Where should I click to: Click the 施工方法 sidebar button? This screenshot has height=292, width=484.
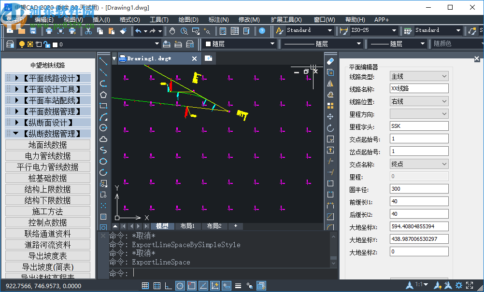coord(47,211)
